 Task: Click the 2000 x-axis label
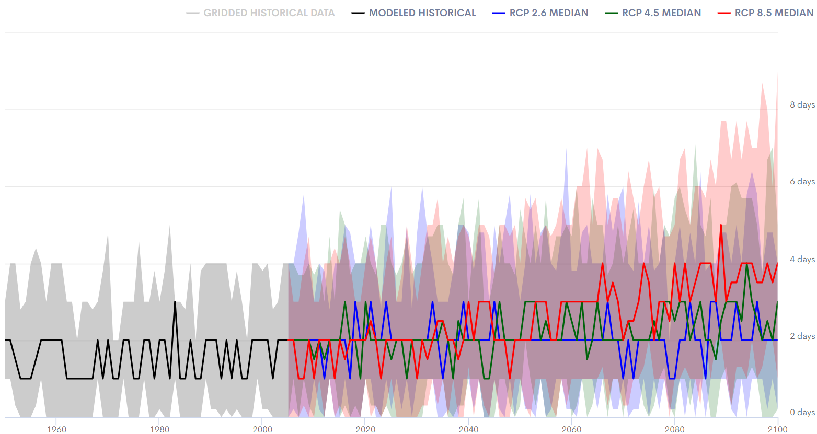(262, 429)
